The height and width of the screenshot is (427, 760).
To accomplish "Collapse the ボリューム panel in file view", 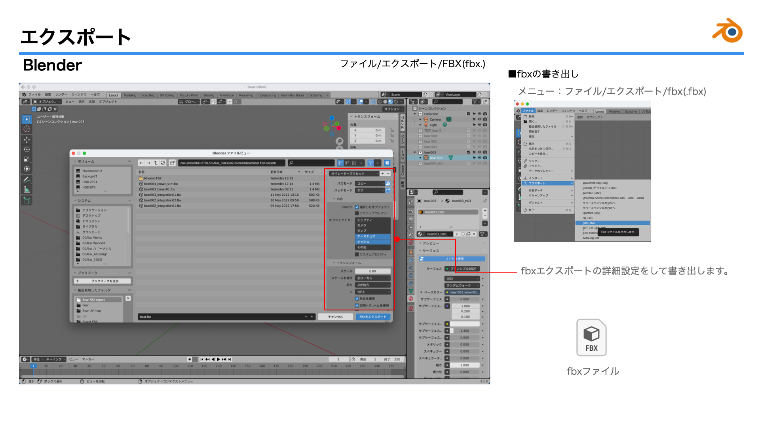I will coord(84,161).
